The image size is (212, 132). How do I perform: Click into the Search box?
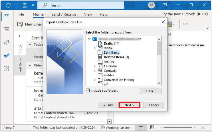80,5
